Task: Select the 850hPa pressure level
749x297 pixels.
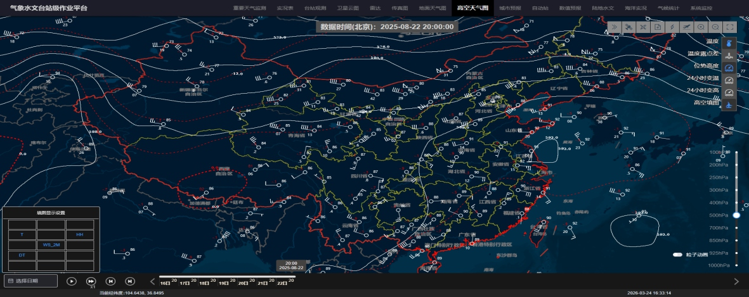Action: [x=719, y=240]
